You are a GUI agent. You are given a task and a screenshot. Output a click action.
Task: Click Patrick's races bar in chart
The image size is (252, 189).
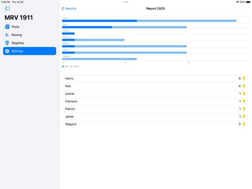pos(131,46)
